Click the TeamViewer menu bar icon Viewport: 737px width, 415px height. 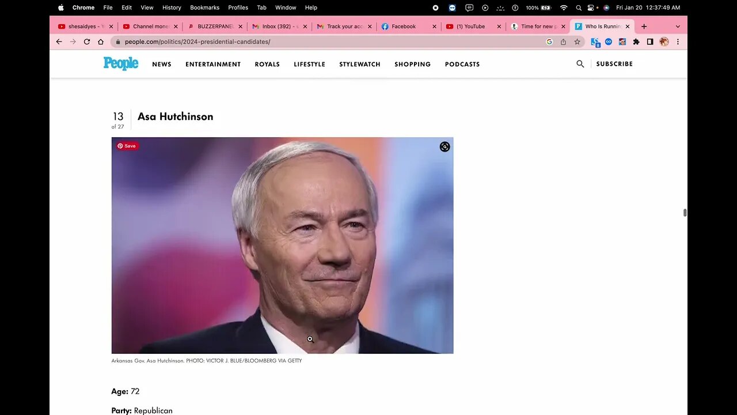452,7
